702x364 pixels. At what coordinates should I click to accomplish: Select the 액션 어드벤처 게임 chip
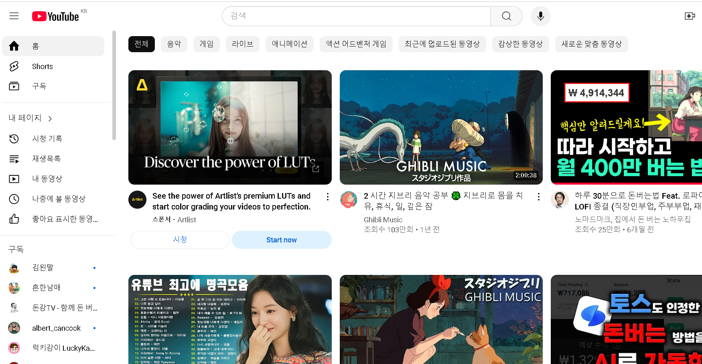(356, 44)
